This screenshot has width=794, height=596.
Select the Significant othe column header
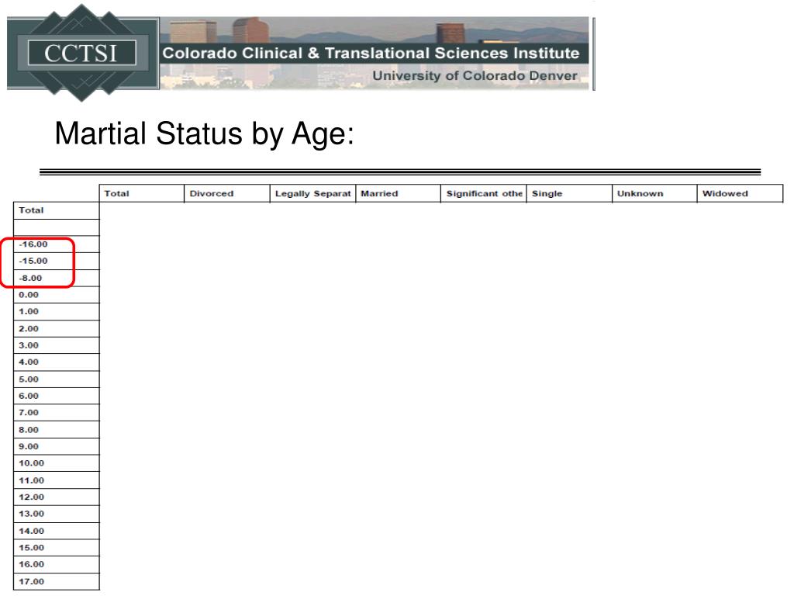484,193
